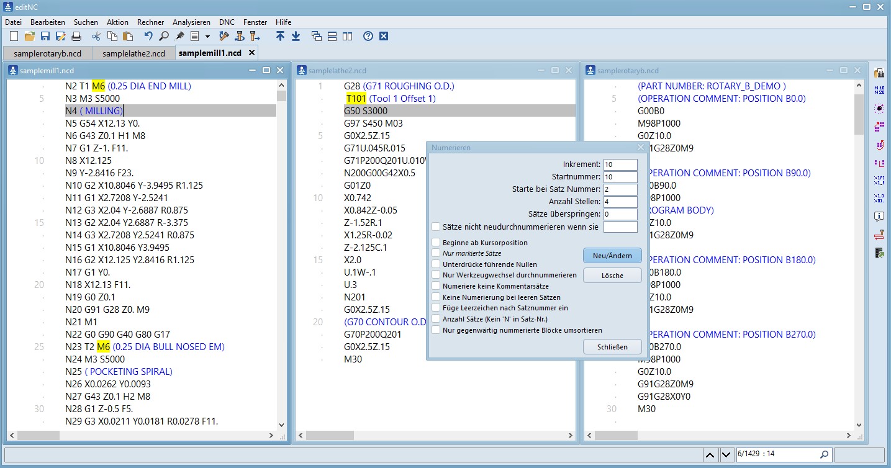The width and height of the screenshot is (891, 468).
Task: Jump to top of file with the up-arrow icon
Action: pyautogui.click(x=280, y=36)
